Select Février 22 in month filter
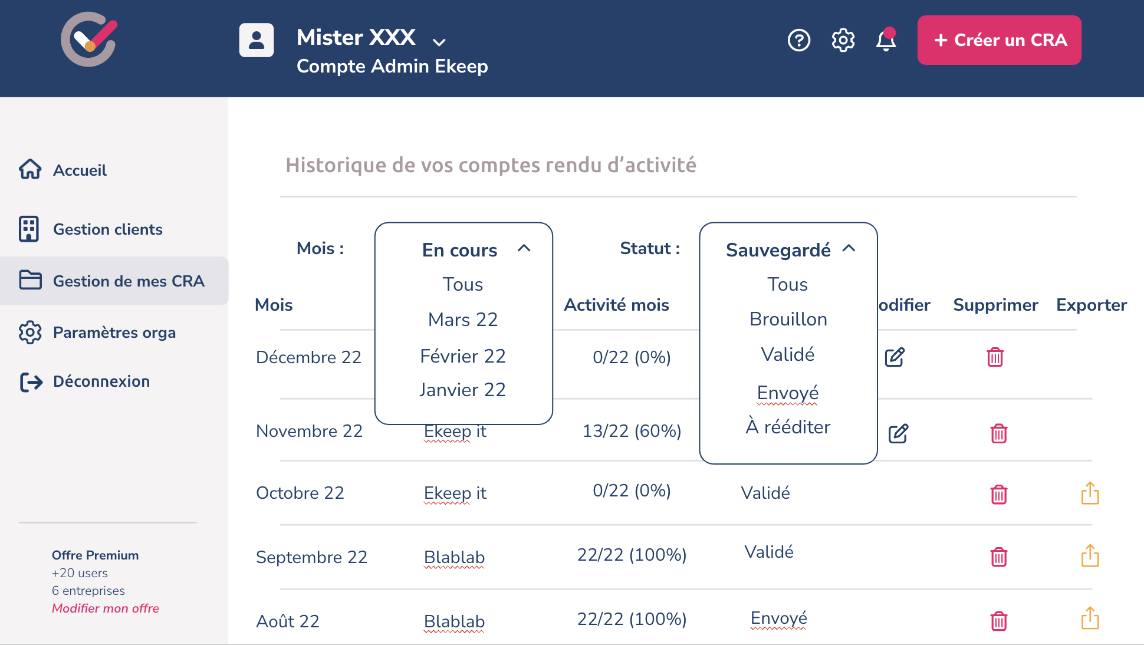This screenshot has width=1144, height=645. pos(463,356)
